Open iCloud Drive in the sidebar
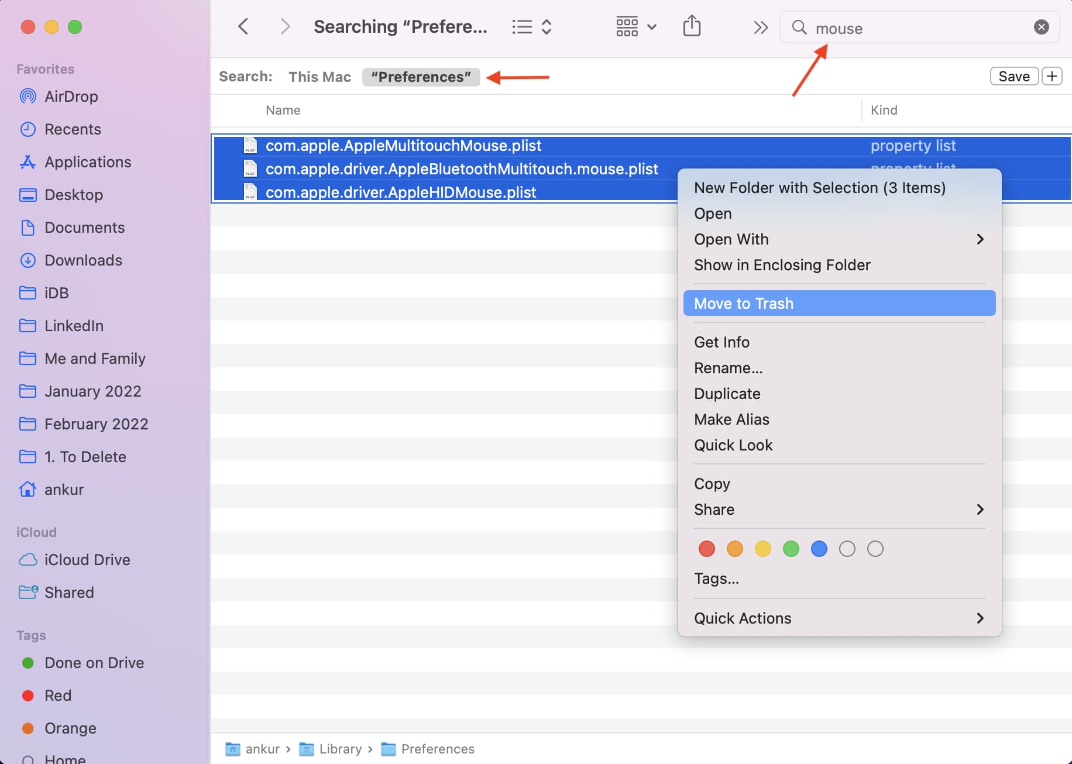Viewport: 1072px width, 764px height. (74, 560)
